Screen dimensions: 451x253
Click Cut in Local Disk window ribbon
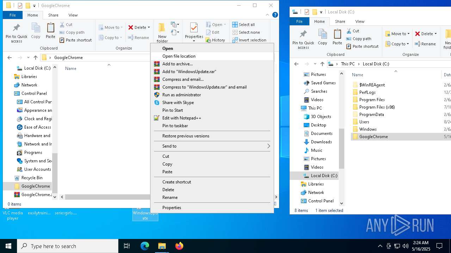[353, 31]
